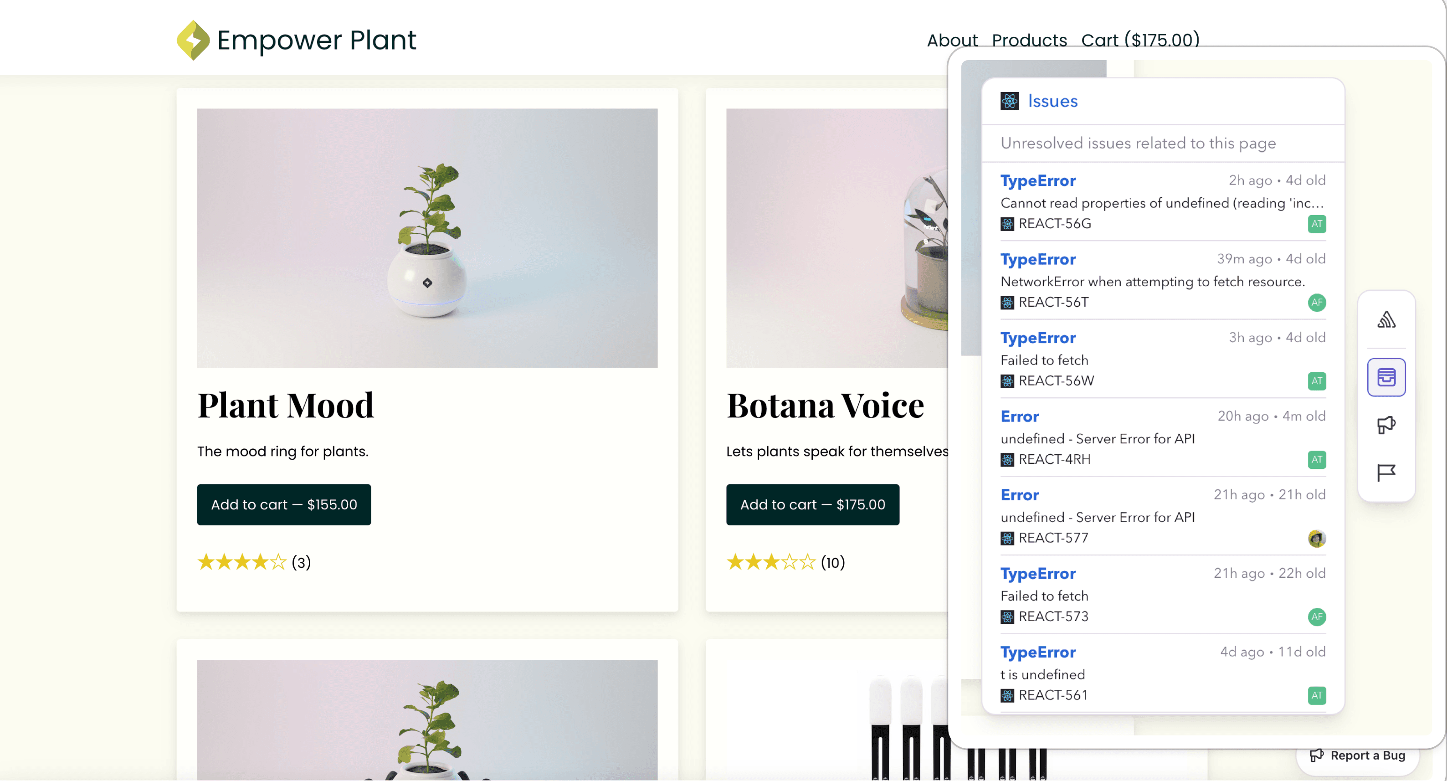The image size is (1447, 781).
Task: Click the AF assignee badge on REACT-56T
Action: click(1316, 302)
